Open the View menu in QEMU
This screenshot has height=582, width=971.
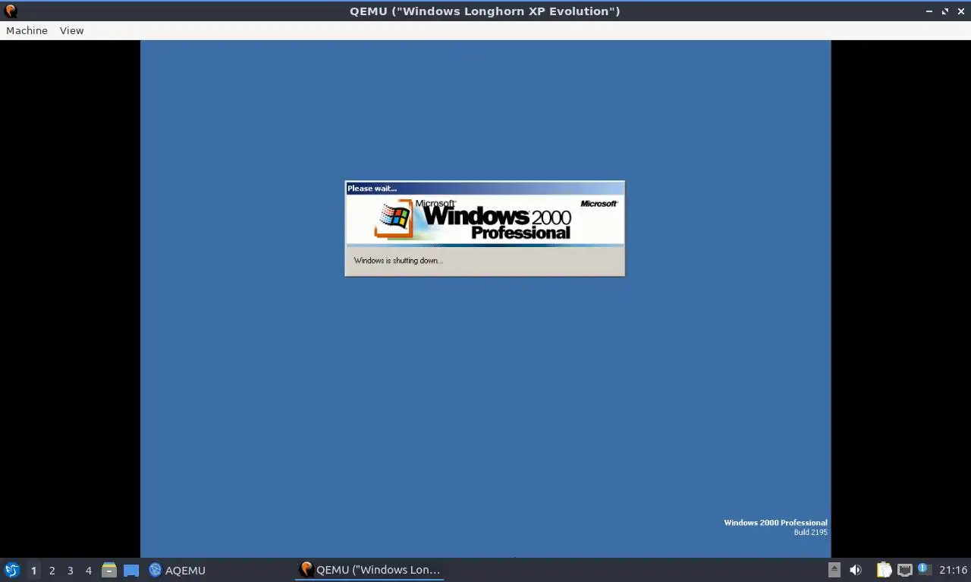[x=71, y=30]
